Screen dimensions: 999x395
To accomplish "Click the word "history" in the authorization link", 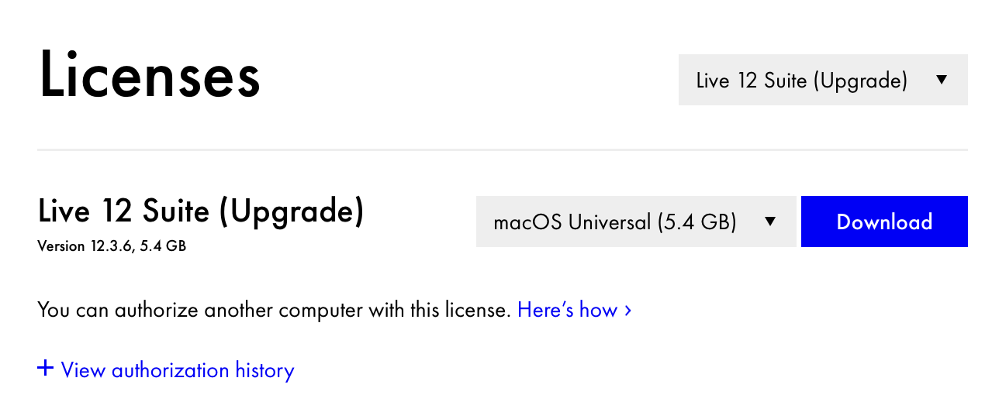I will tap(264, 370).
